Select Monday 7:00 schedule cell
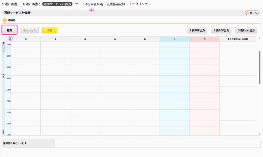This screenshot has width=263, height=157. tap(25, 45)
